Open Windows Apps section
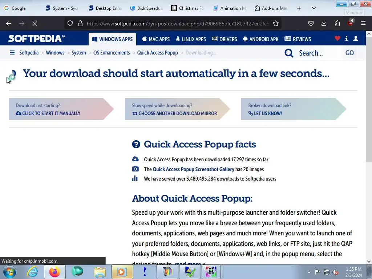Viewport: 372px width, 279px height. click(x=113, y=39)
